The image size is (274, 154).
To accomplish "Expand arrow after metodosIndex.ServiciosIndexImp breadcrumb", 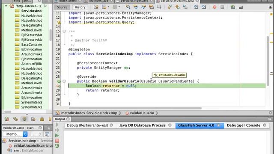I will tap(120, 113).
